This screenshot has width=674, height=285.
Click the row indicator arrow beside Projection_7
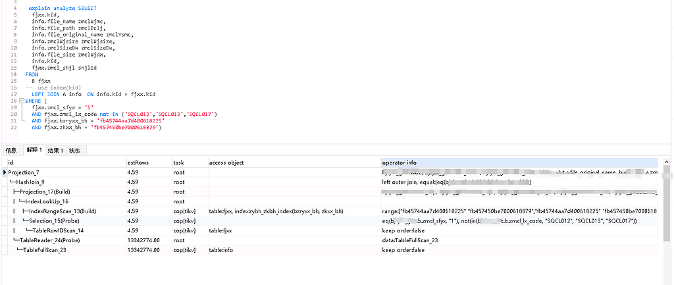[x=5, y=172]
